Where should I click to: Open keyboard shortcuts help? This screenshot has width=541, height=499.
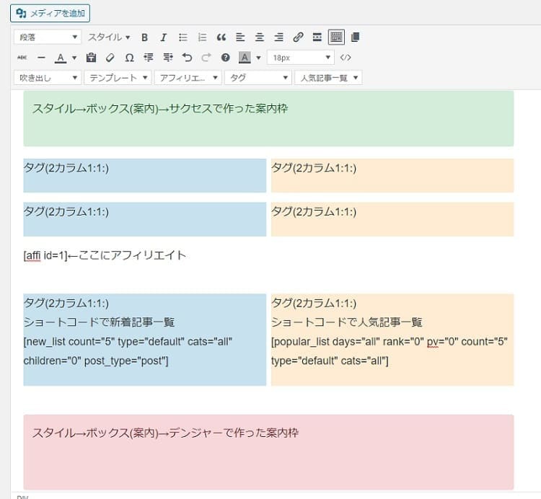pos(225,58)
